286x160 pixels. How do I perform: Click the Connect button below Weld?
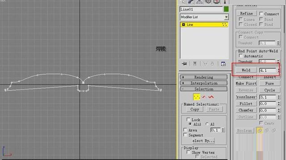(x=246, y=77)
